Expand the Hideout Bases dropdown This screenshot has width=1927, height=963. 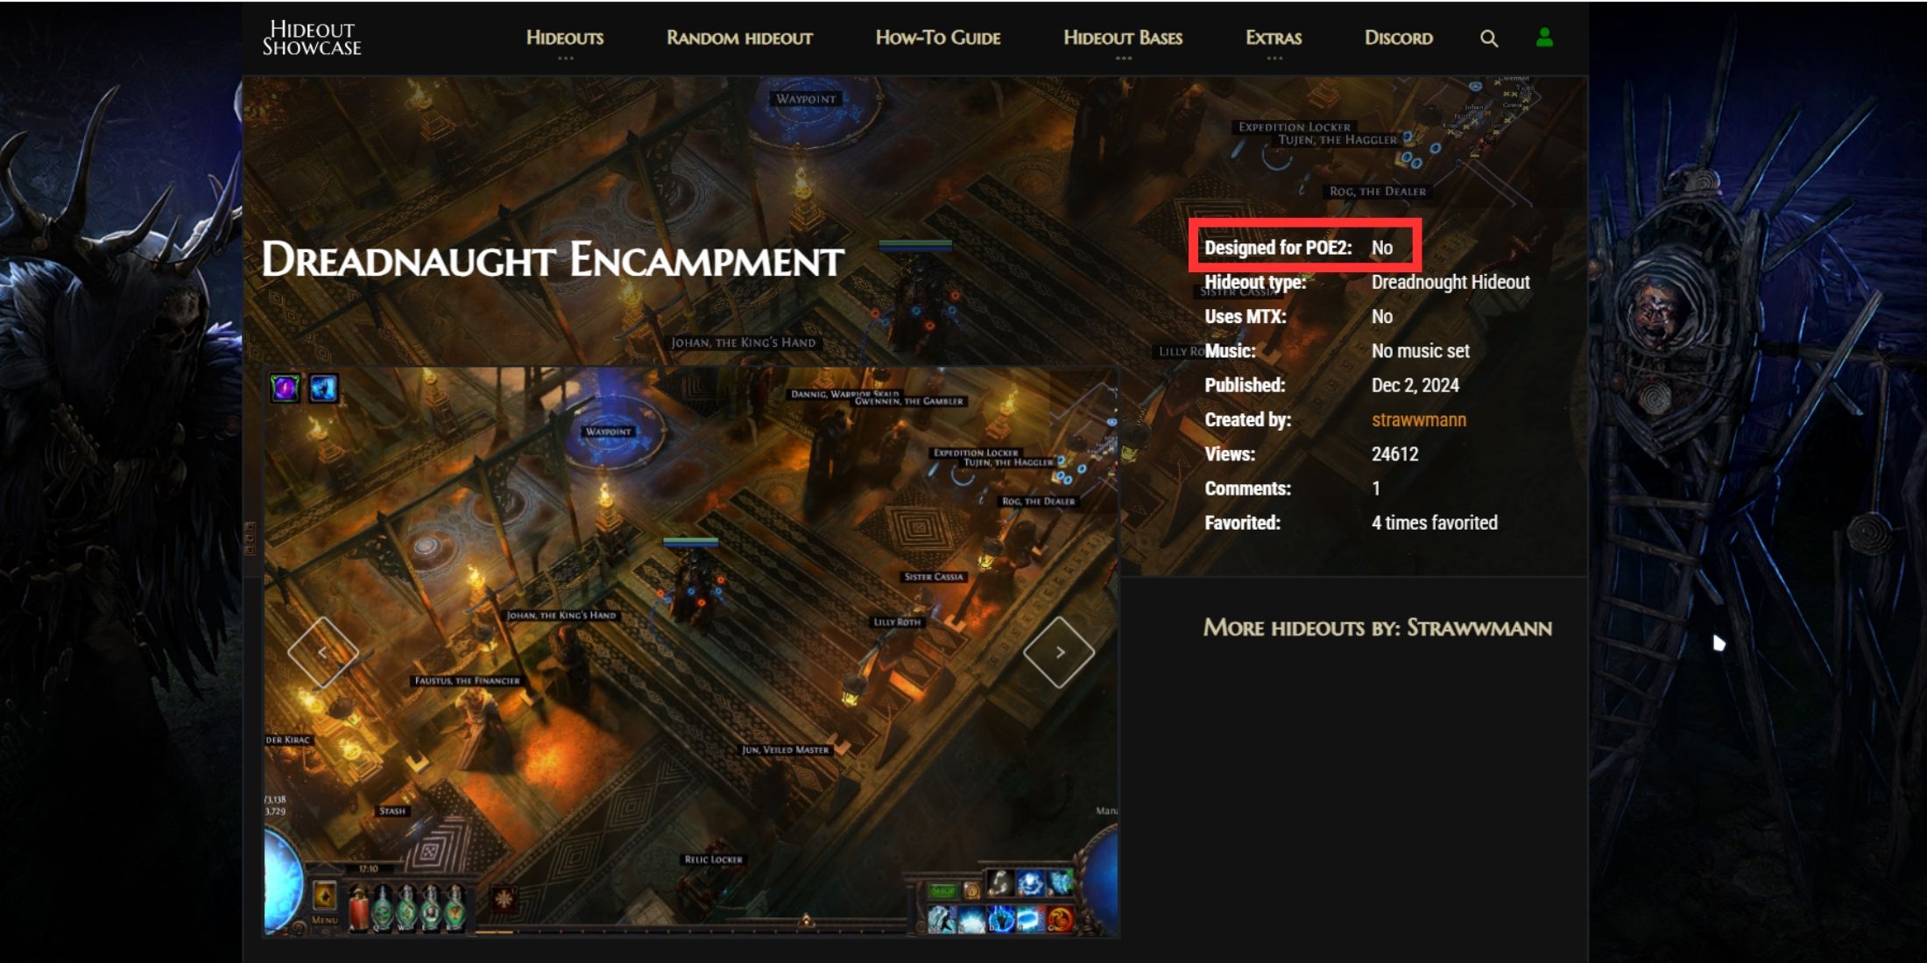click(x=1123, y=37)
